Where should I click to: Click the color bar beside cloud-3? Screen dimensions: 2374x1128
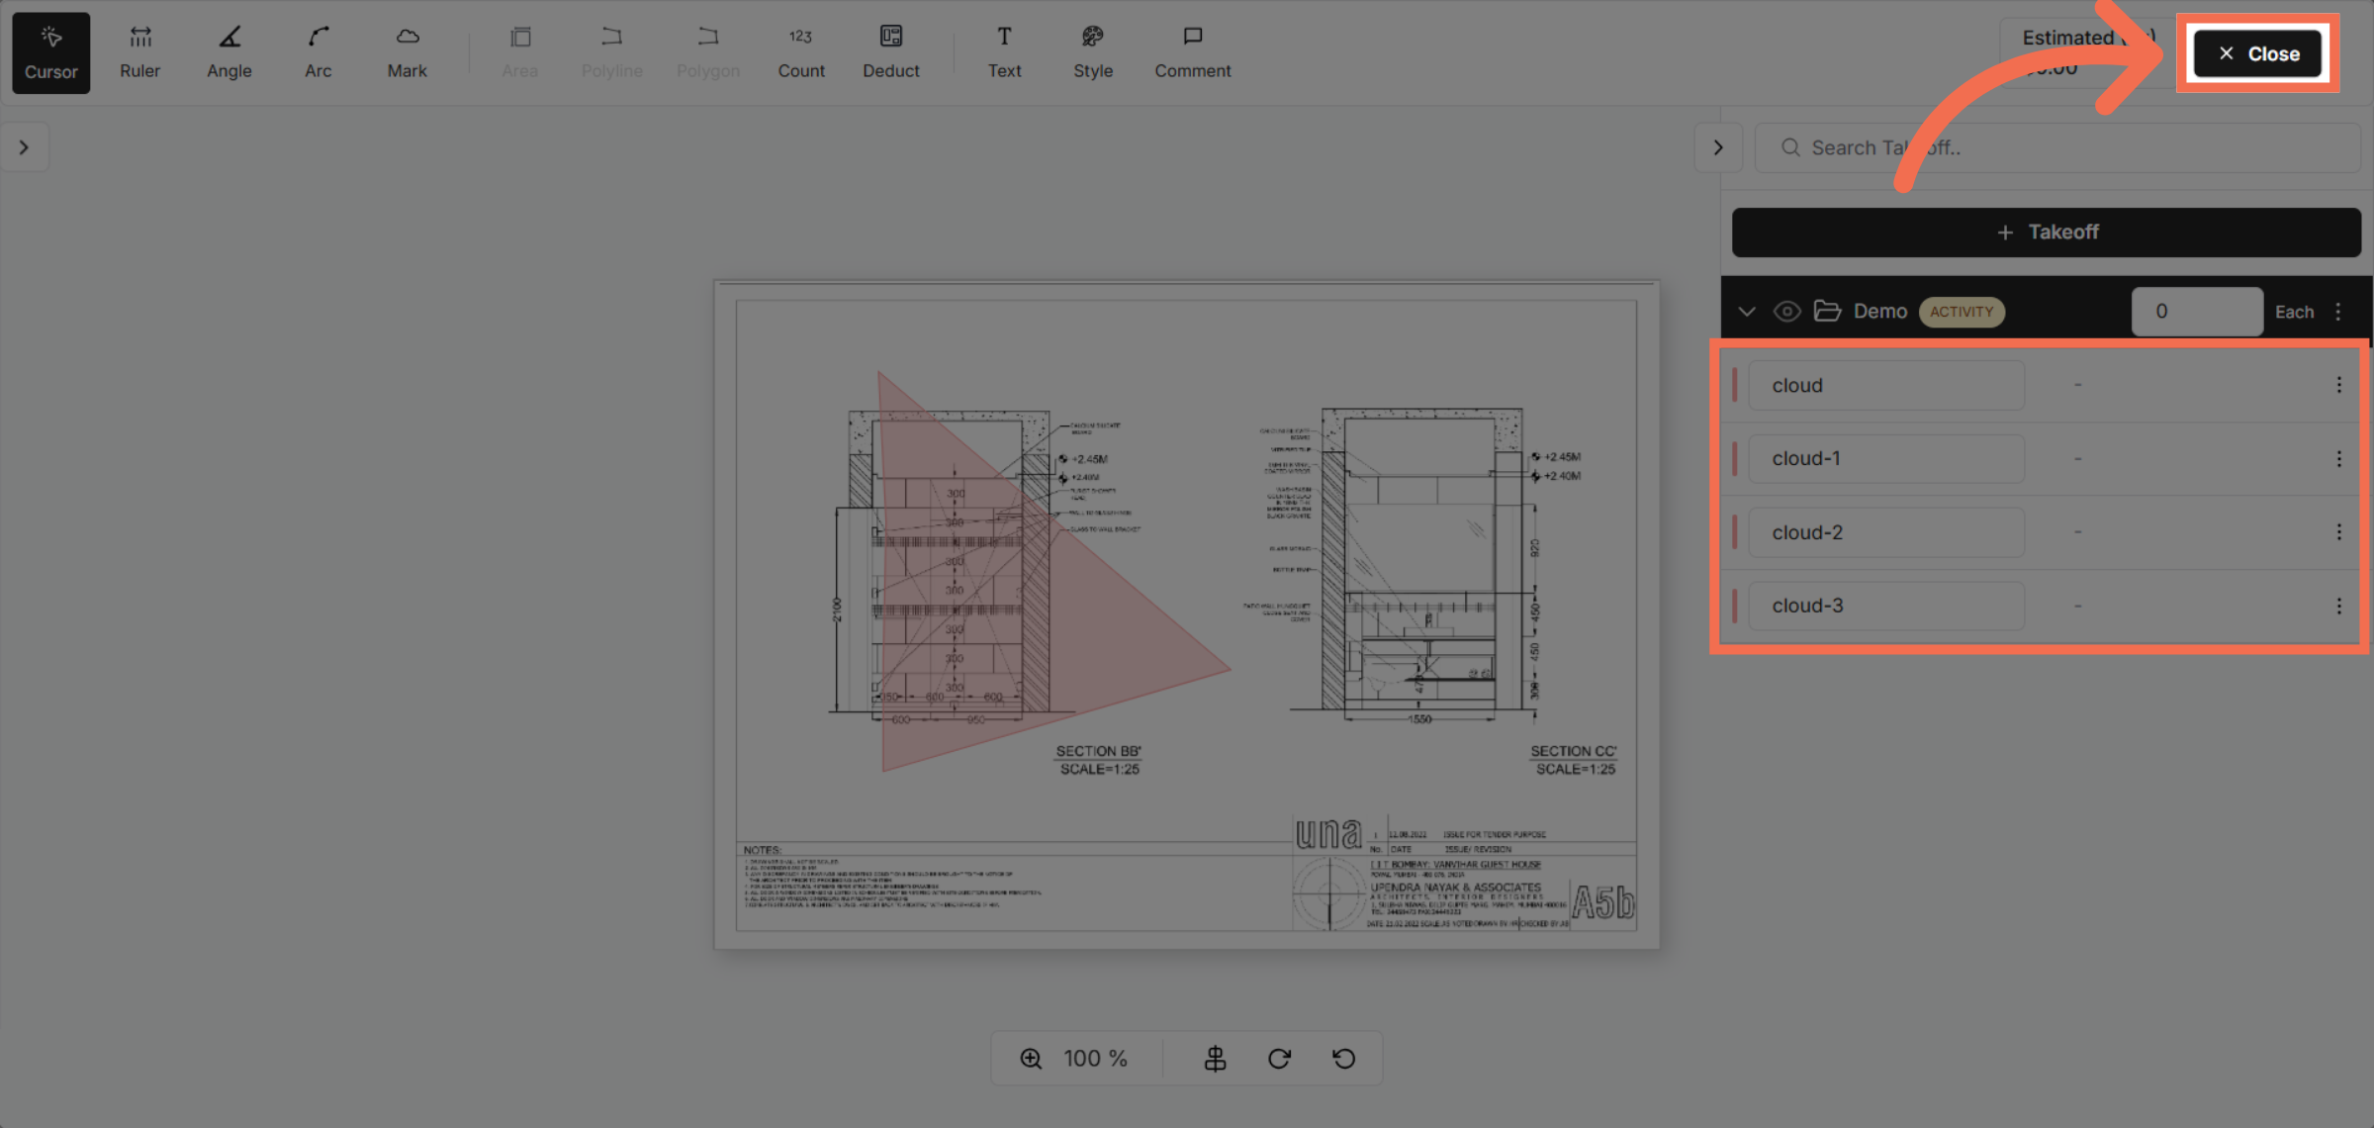pyautogui.click(x=1734, y=605)
